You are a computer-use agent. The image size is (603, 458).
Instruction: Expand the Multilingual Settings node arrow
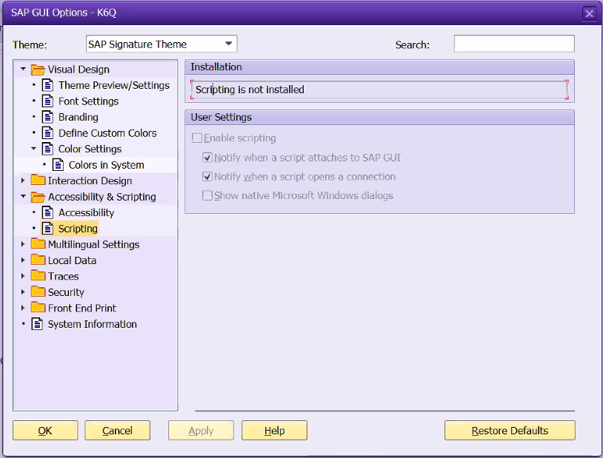[x=23, y=244]
